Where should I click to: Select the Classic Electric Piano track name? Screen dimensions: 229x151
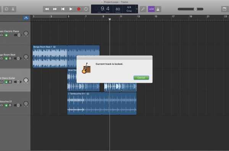(10, 31)
